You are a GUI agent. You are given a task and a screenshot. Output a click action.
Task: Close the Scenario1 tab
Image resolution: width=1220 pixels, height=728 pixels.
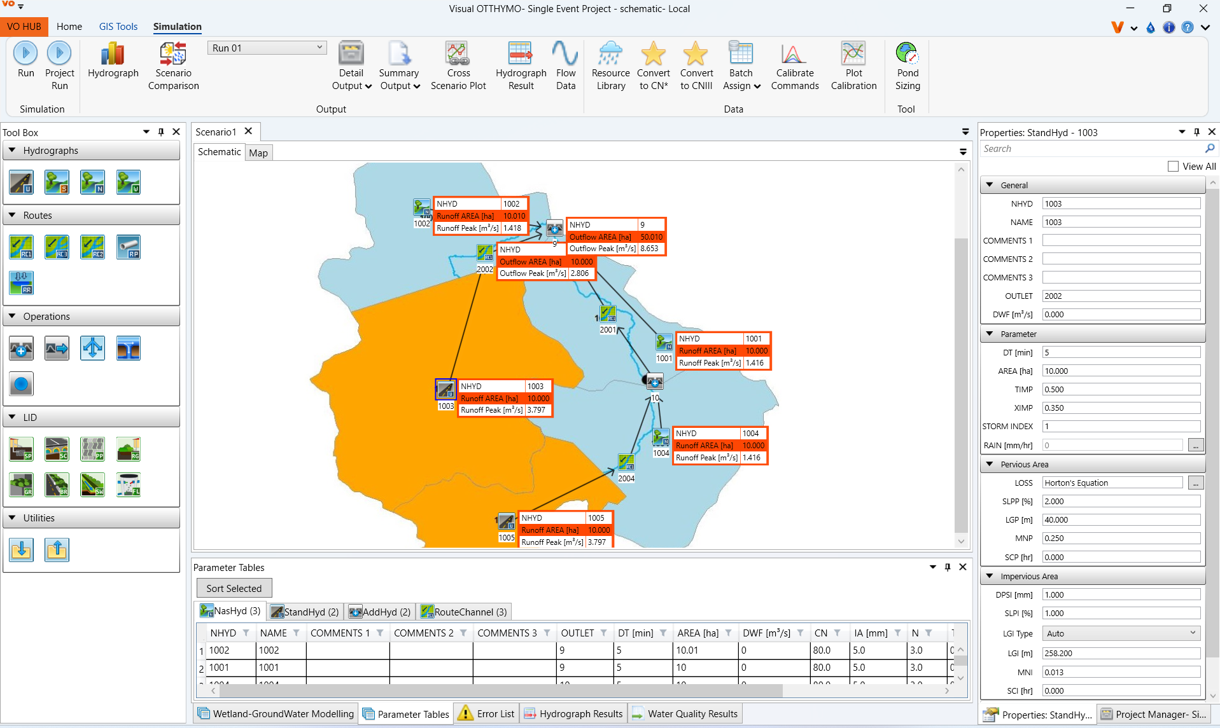[249, 131]
